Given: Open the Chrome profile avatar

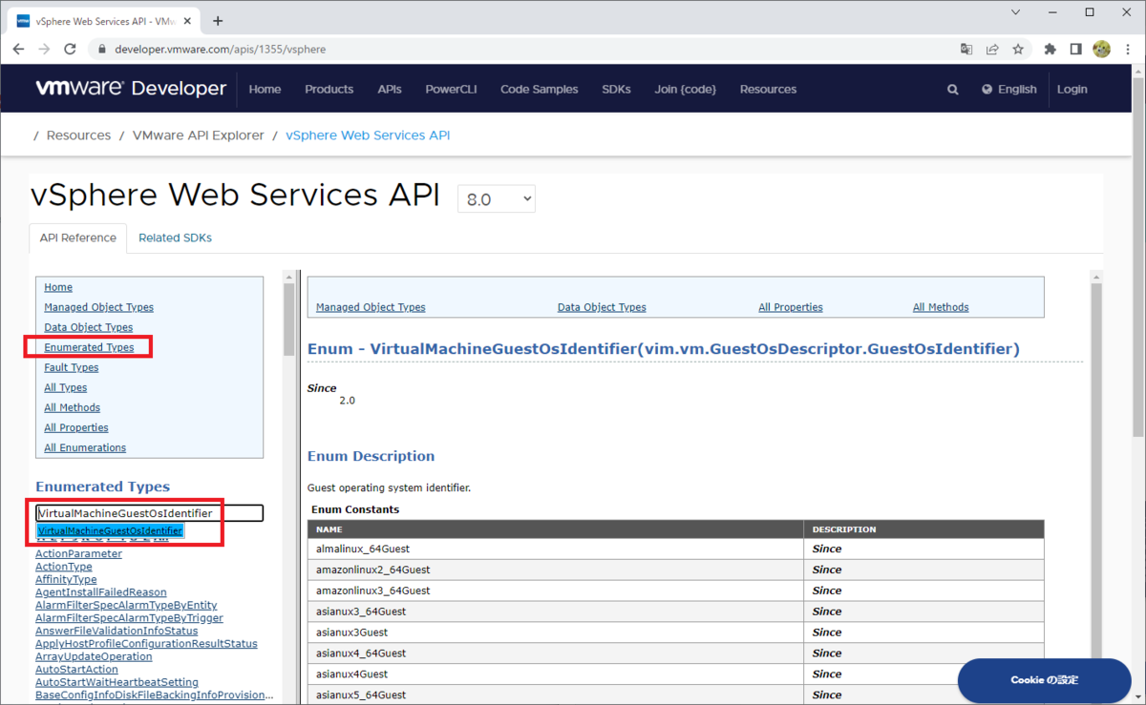Looking at the screenshot, I should pos(1101,49).
